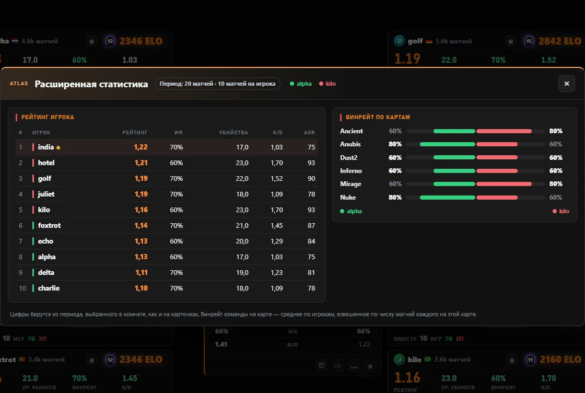
Task: Click the green alpha bar in the Anubis row
Action: coord(447,144)
